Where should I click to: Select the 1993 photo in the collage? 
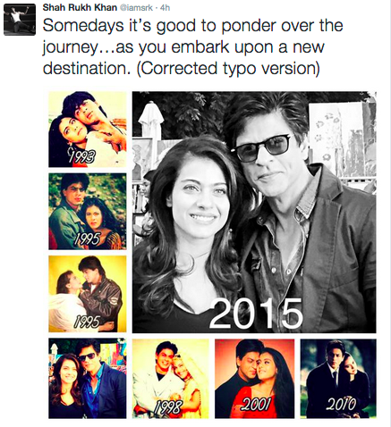click(88, 130)
